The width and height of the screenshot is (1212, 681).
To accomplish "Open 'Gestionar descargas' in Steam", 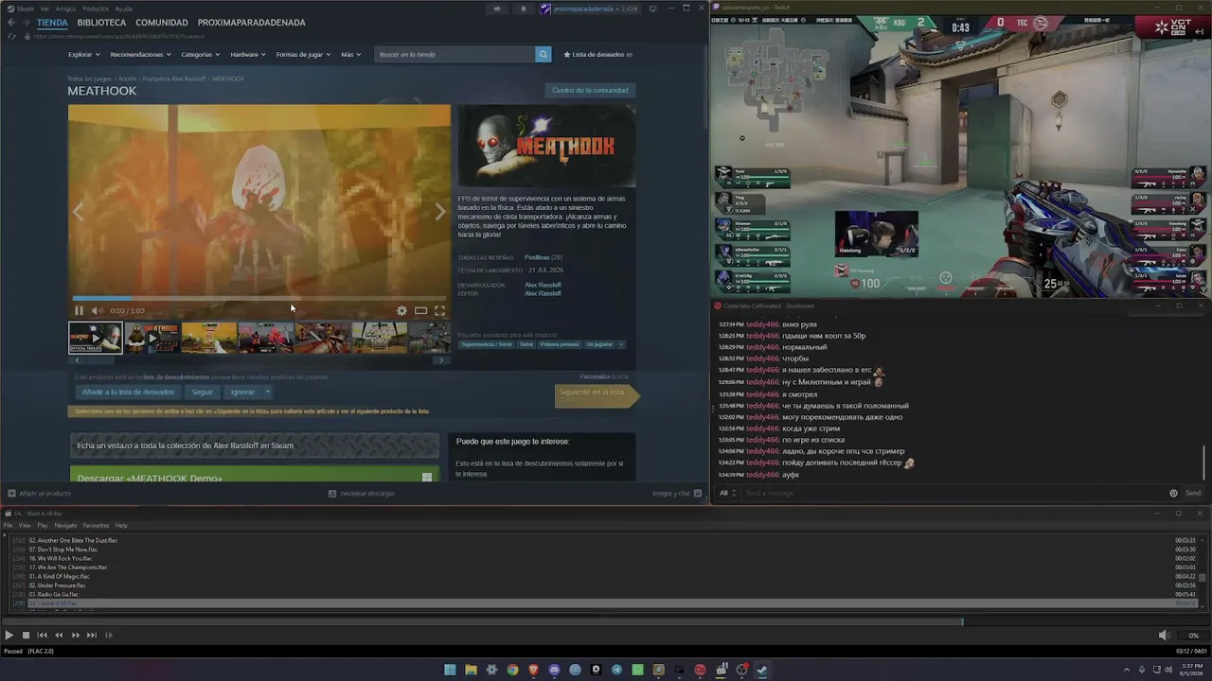I will click(x=361, y=493).
